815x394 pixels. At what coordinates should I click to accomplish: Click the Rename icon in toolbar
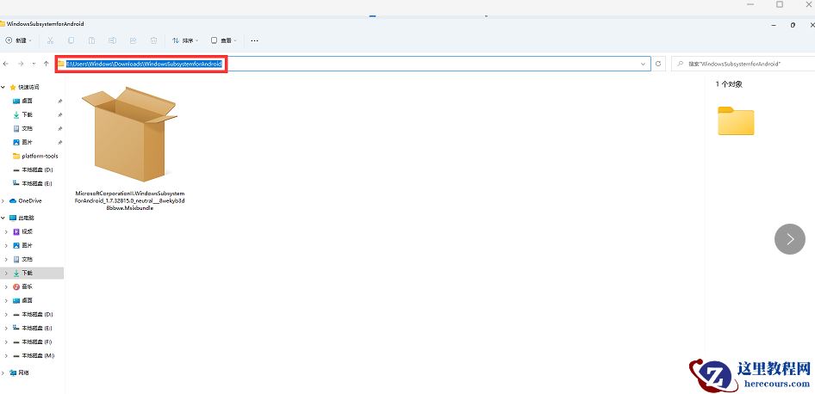point(112,40)
